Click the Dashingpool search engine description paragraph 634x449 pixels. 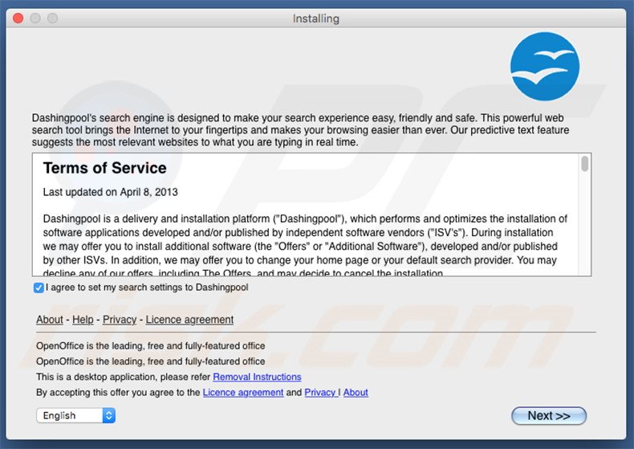point(300,130)
